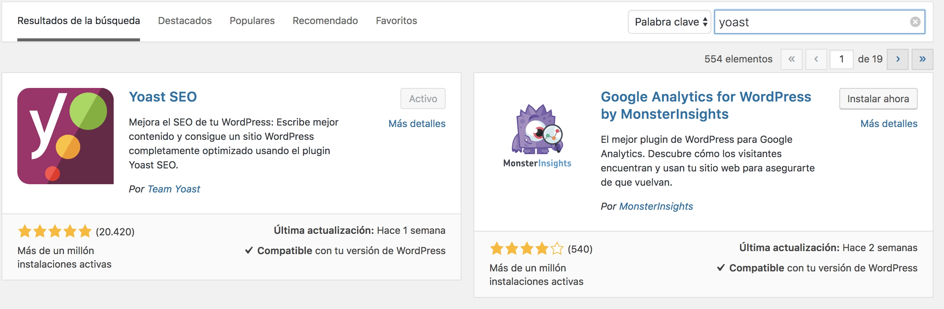The width and height of the screenshot is (944, 309).
Task: Open Más detalles for Google Analytics plugin
Action: tap(889, 124)
